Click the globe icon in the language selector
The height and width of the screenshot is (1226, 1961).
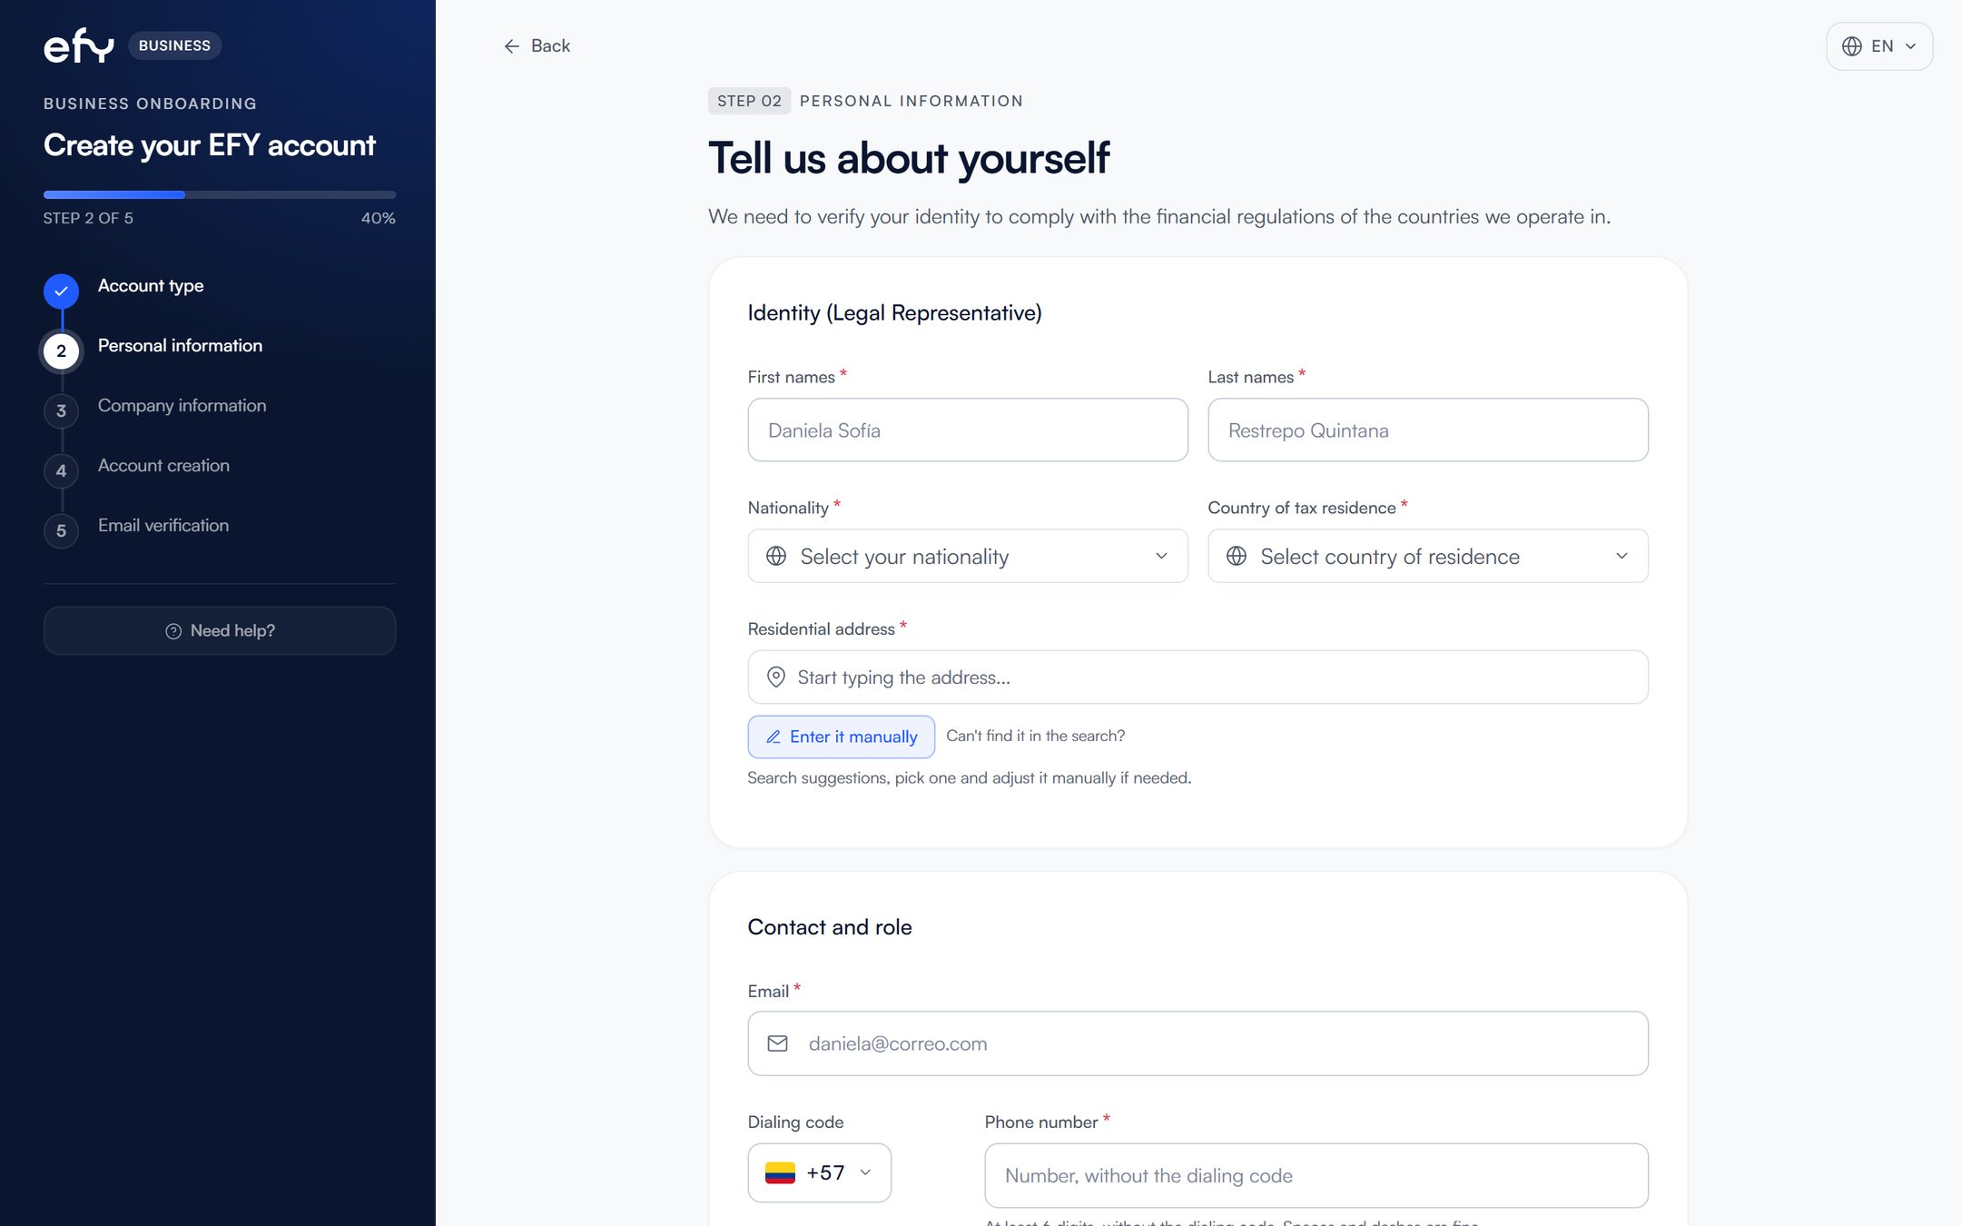[1851, 46]
